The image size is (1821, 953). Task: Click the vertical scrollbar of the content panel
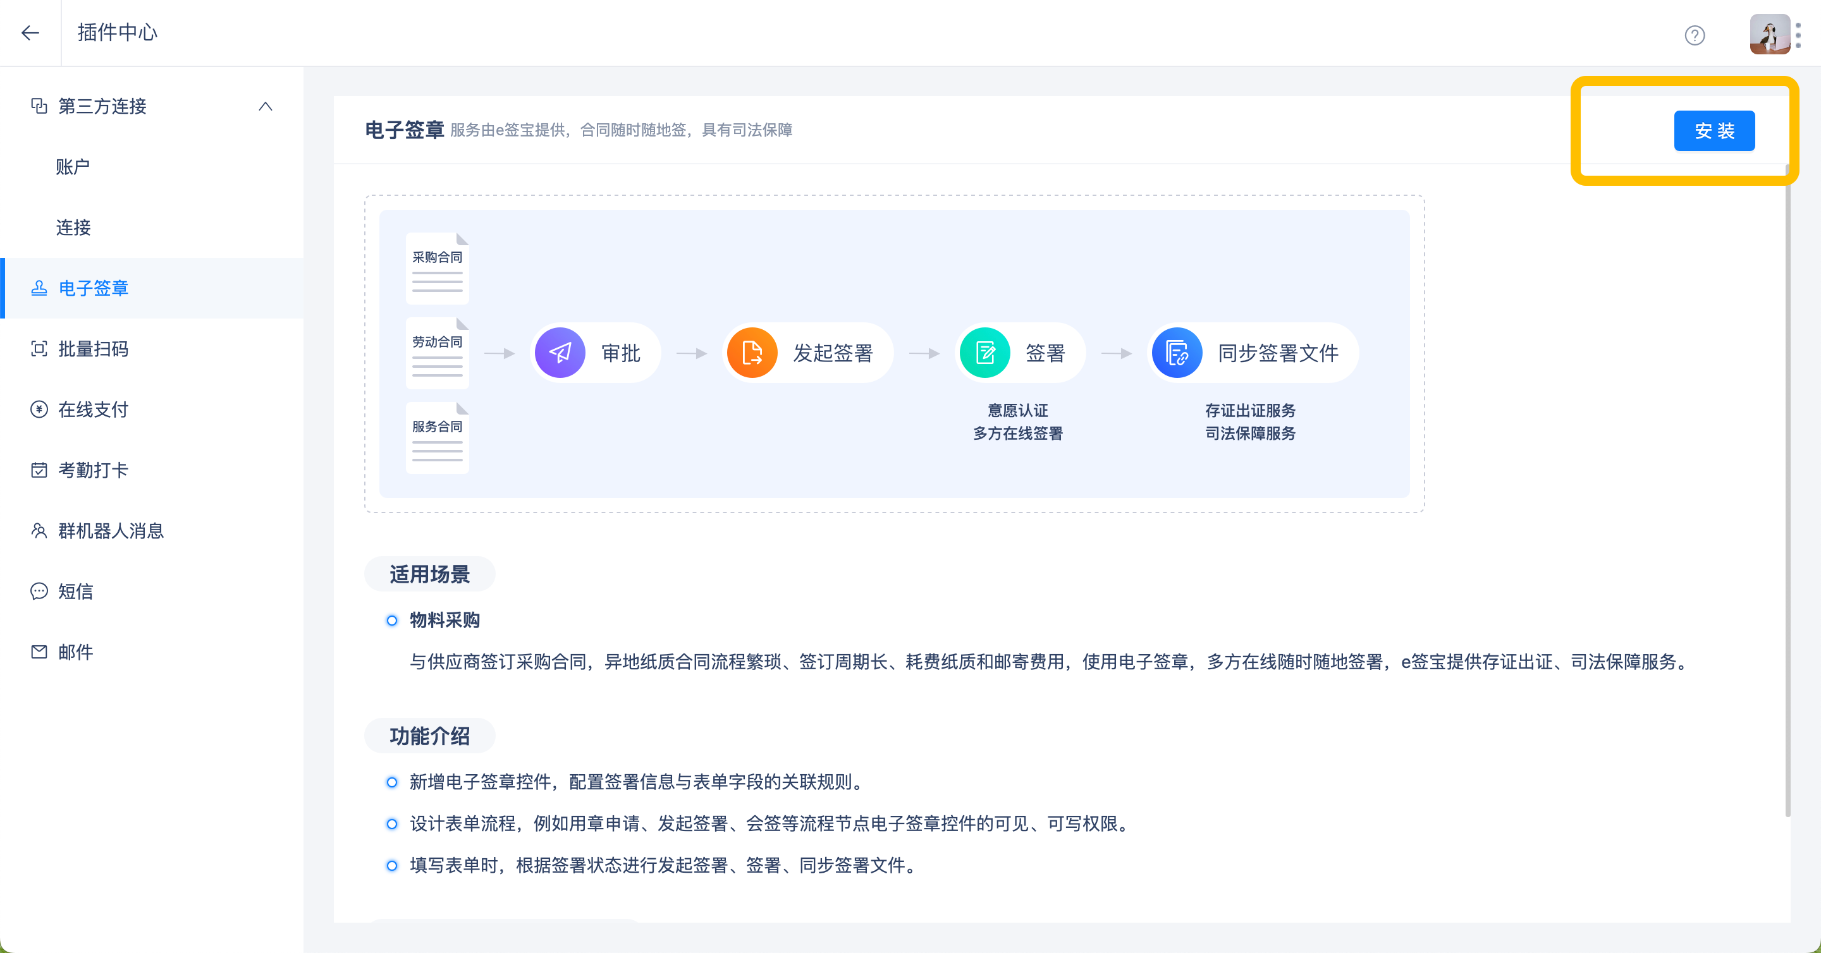coord(1787,491)
